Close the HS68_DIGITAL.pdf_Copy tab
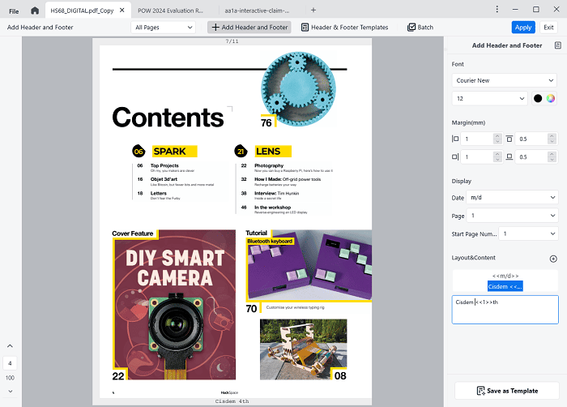Screen dimensions: 567x407 click(122, 10)
